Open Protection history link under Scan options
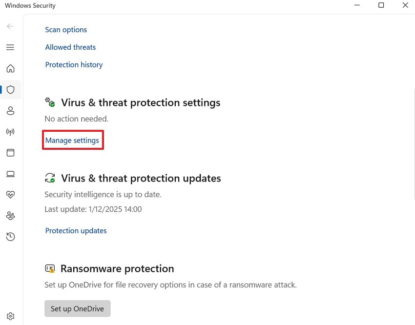This screenshot has width=415, height=325. (x=74, y=64)
